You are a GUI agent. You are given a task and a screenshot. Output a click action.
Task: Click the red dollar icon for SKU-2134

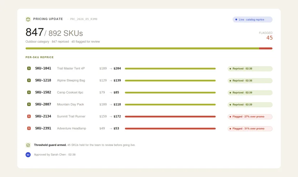pos(29,116)
